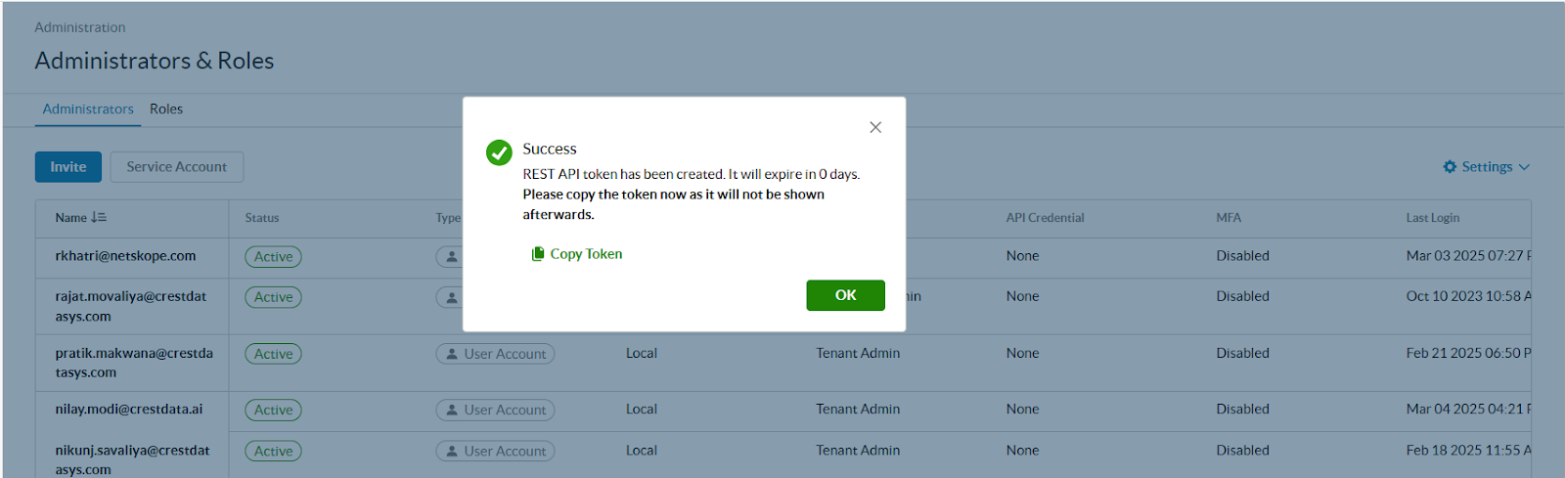Sort by Name column sort icon

(x=99, y=218)
